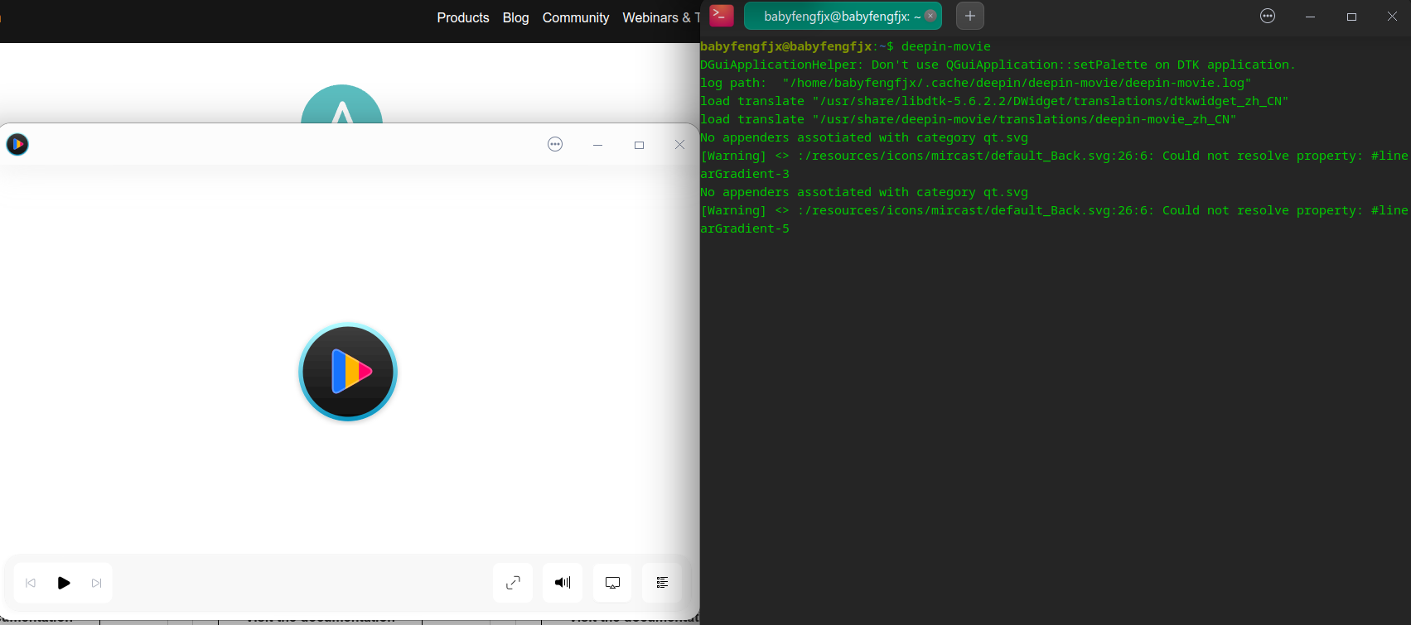Open Blog link on the web page
This screenshot has width=1411, height=625.
pyautogui.click(x=515, y=17)
